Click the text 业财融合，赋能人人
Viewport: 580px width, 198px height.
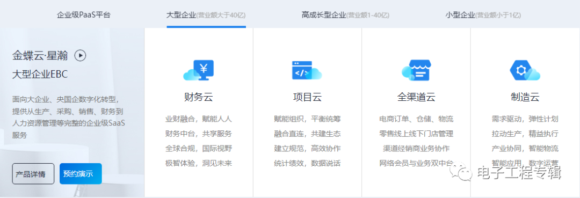coord(199,119)
